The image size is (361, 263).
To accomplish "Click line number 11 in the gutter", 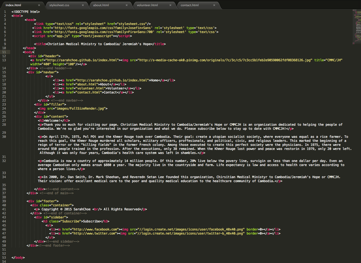I will [x=4, y=52].
